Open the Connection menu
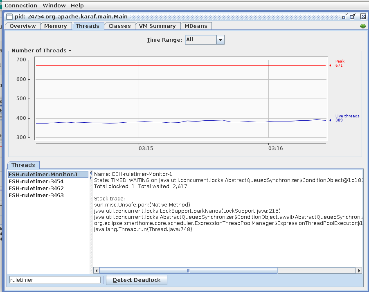The image size is (369, 292). coord(21,6)
